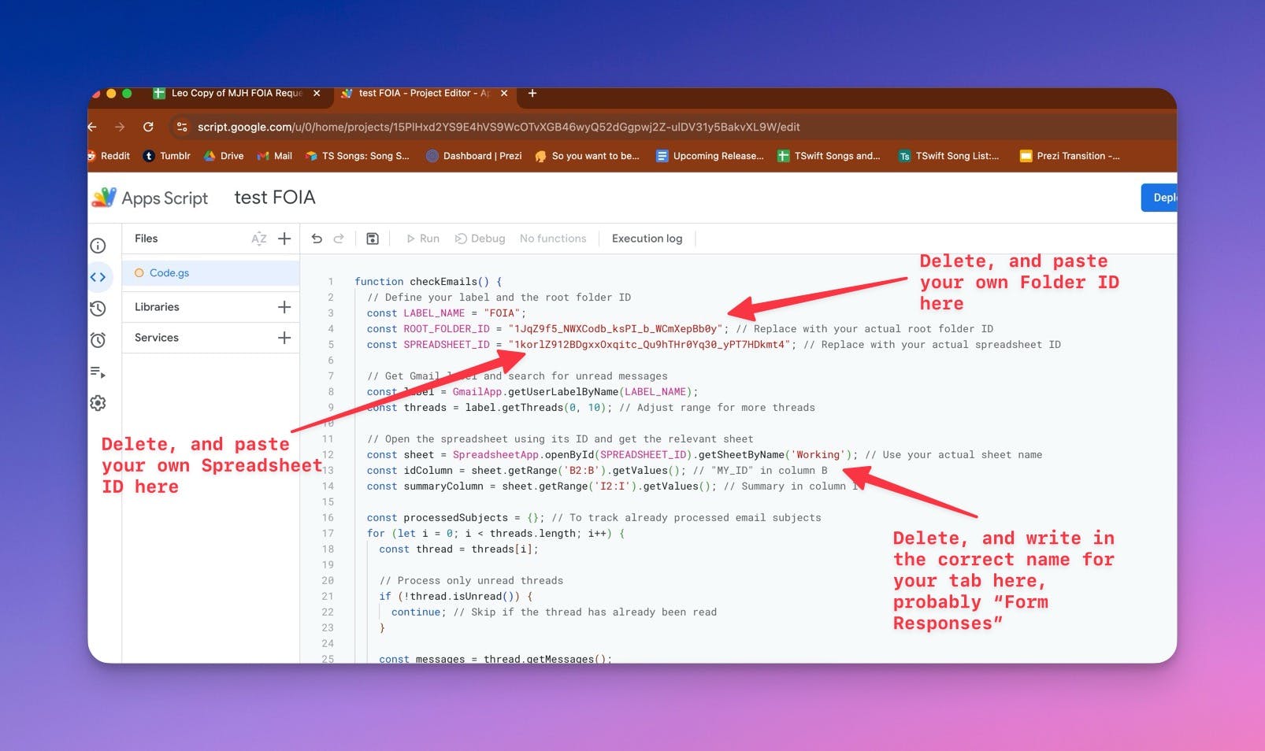Open Reddit bookmark

109,156
